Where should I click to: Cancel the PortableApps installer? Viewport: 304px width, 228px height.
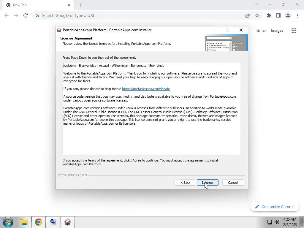pyautogui.click(x=233, y=183)
